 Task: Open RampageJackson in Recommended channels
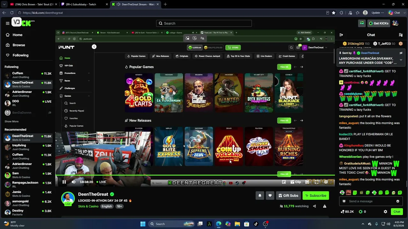point(28,184)
